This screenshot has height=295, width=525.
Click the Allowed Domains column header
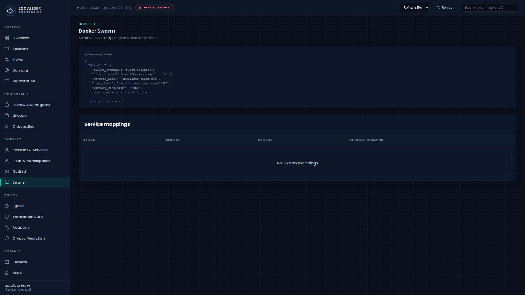(366, 140)
